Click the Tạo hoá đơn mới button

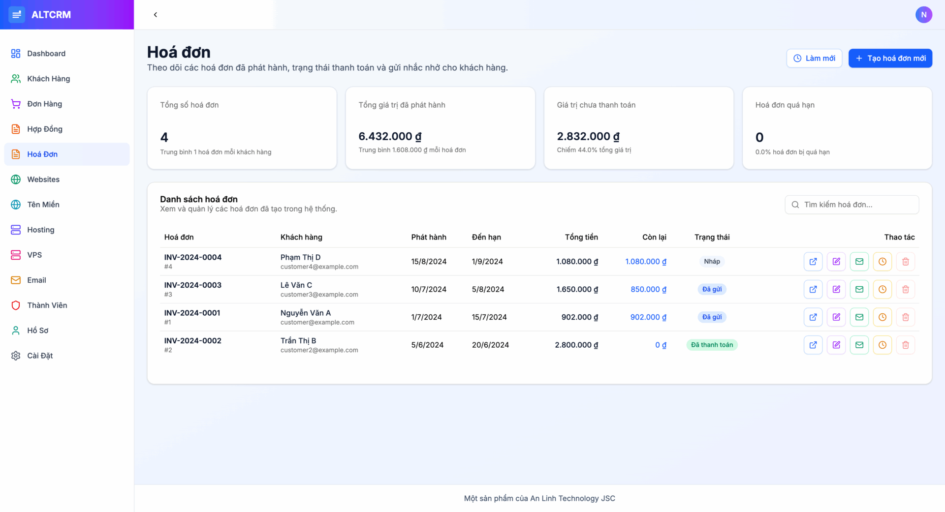tap(890, 58)
